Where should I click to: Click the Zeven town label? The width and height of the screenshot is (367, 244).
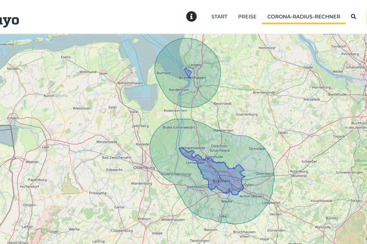pos(283,132)
